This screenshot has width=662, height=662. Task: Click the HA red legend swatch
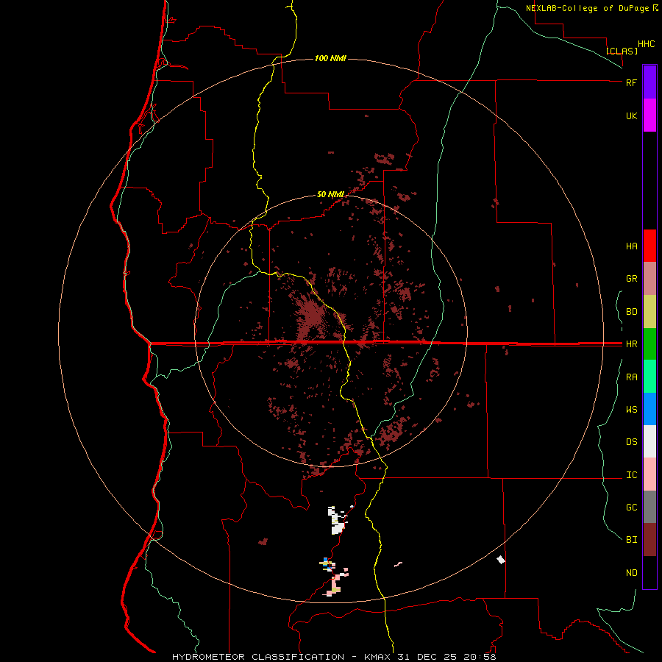tap(649, 246)
